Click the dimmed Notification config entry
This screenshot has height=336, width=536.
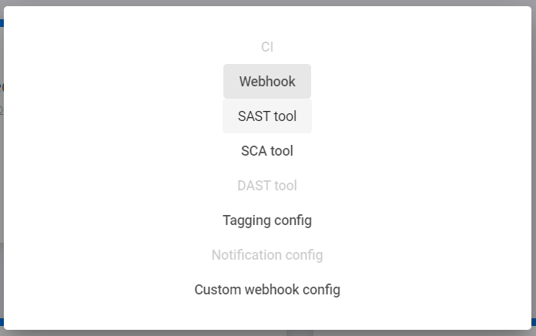(x=267, y=255)
